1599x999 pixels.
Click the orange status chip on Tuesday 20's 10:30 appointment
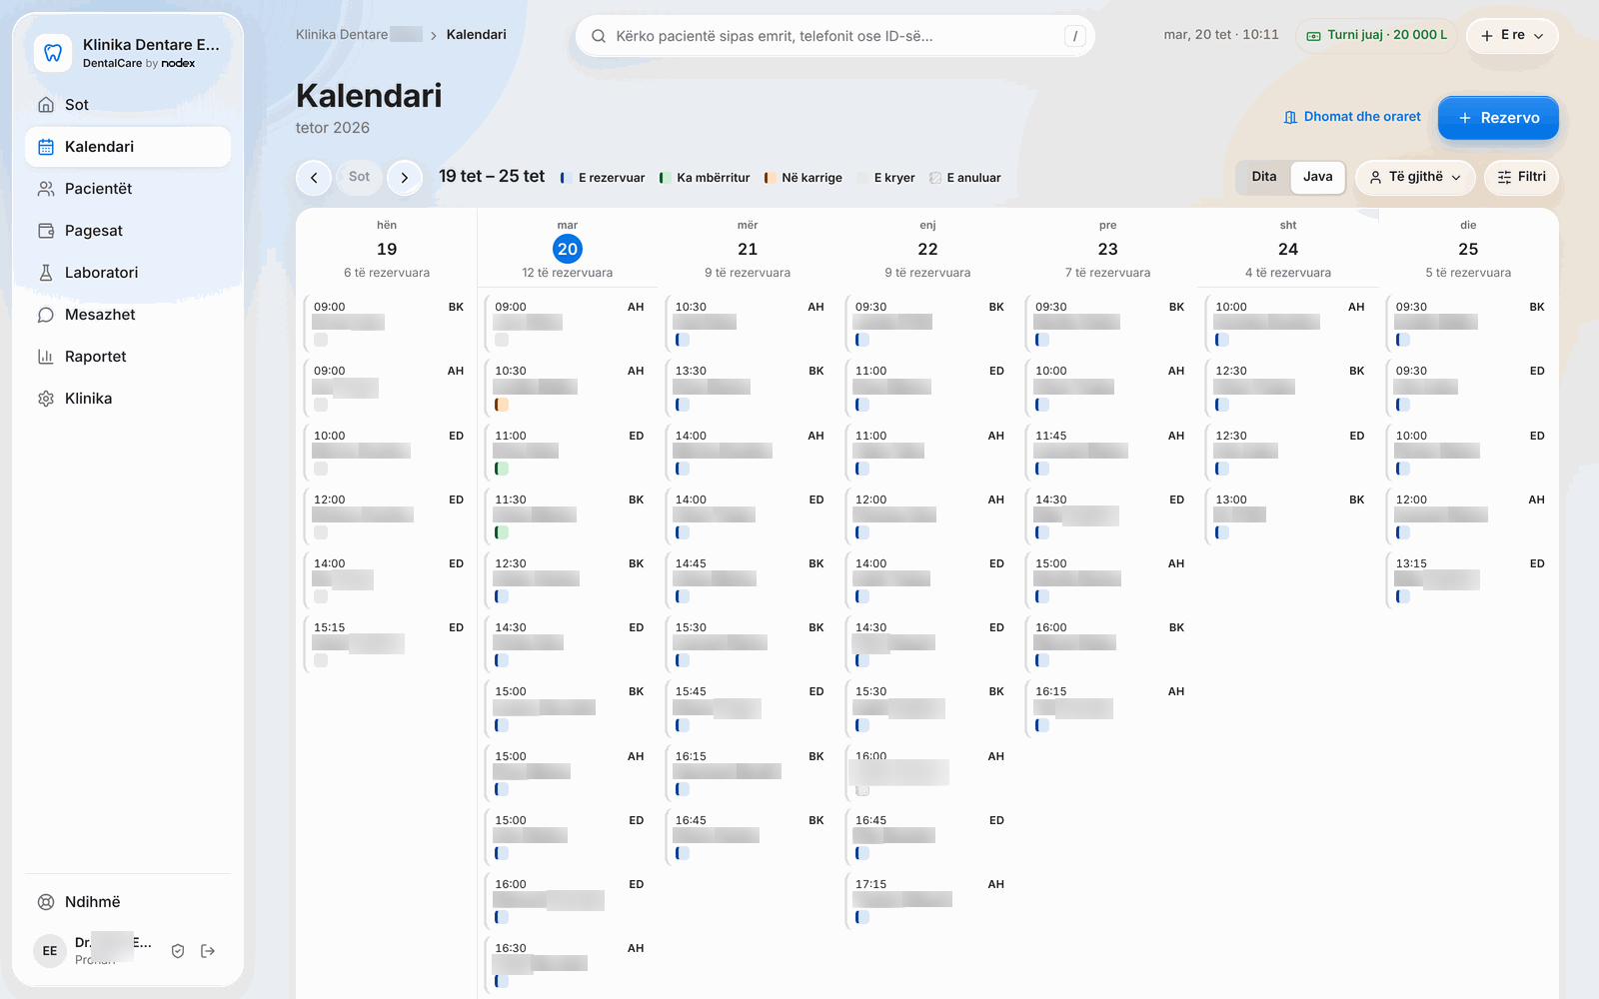[502, 405]
